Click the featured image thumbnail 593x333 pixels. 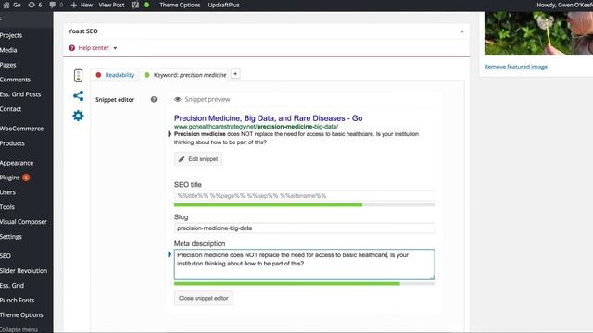point(538,33)
